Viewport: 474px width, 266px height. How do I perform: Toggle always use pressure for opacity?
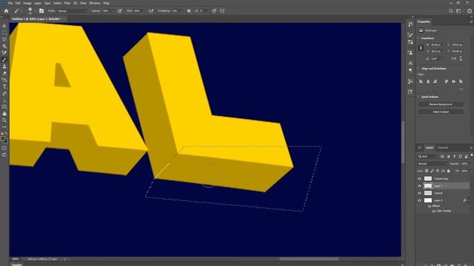120,11
